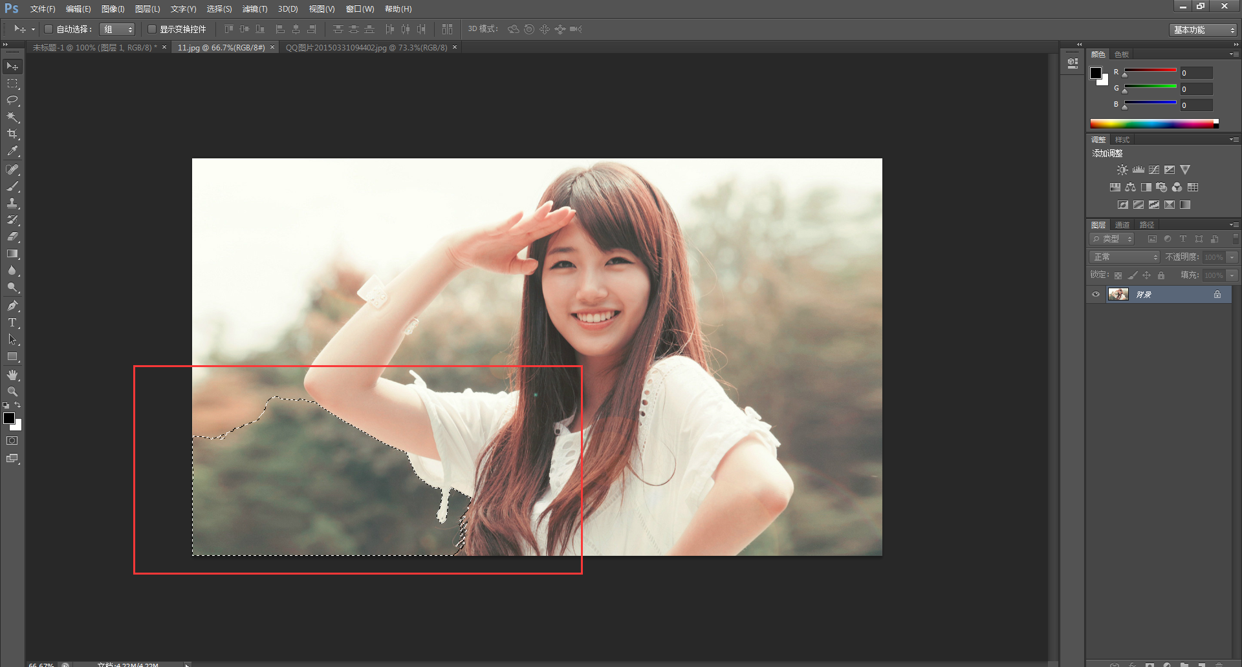Select the Blur tool
Viewport: 1242px width, 667px height.
(12, 270)
